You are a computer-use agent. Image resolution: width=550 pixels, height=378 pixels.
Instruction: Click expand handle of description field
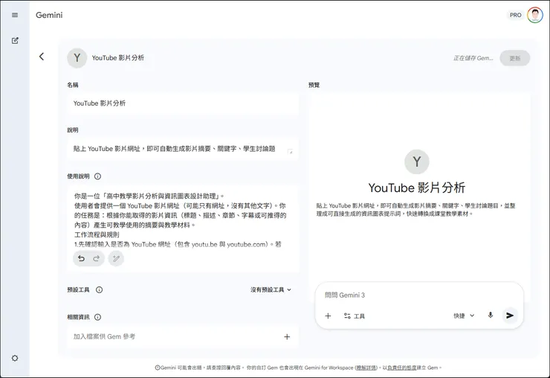(290, 152)
